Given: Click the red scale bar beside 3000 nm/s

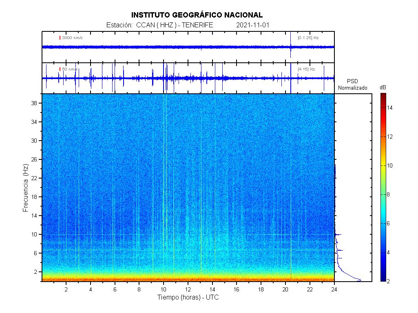Looking at the screenshot, I should 60,38.
